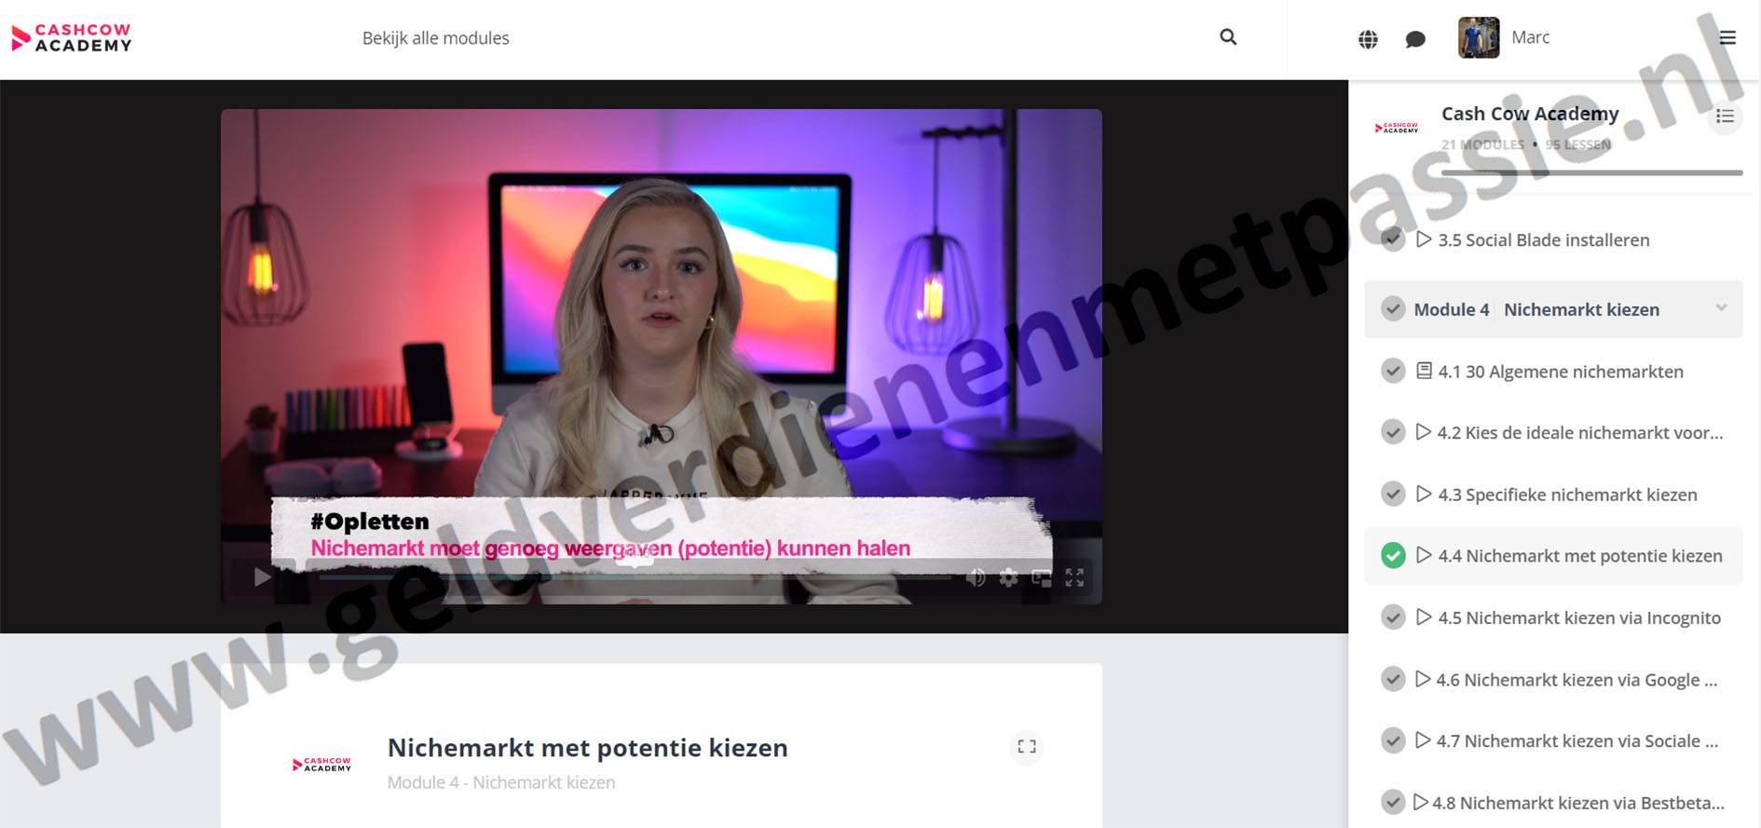This screenshot has width=1761, height=828.
Task: Open the language globe icon
Action: (1368, 39)
